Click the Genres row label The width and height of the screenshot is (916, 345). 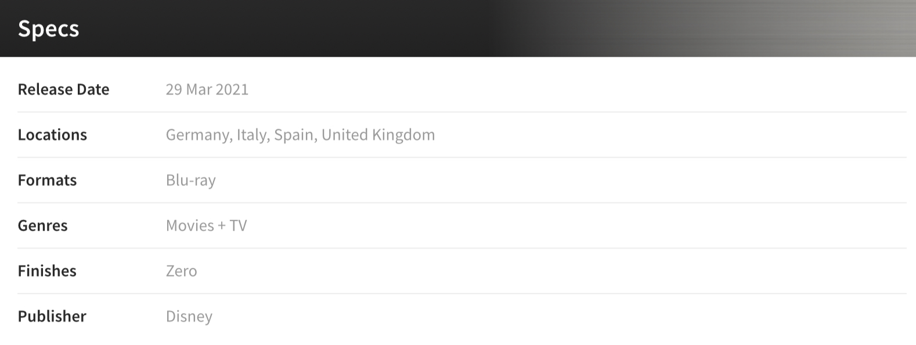(x=42, y=226)
